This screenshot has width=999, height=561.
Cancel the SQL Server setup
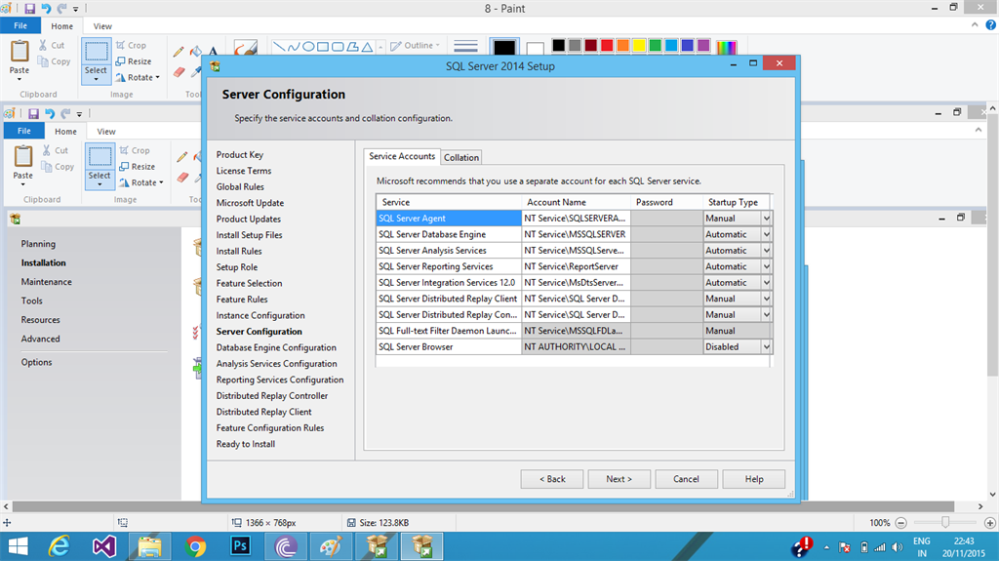pyautogui.click(x=686, y=479)
